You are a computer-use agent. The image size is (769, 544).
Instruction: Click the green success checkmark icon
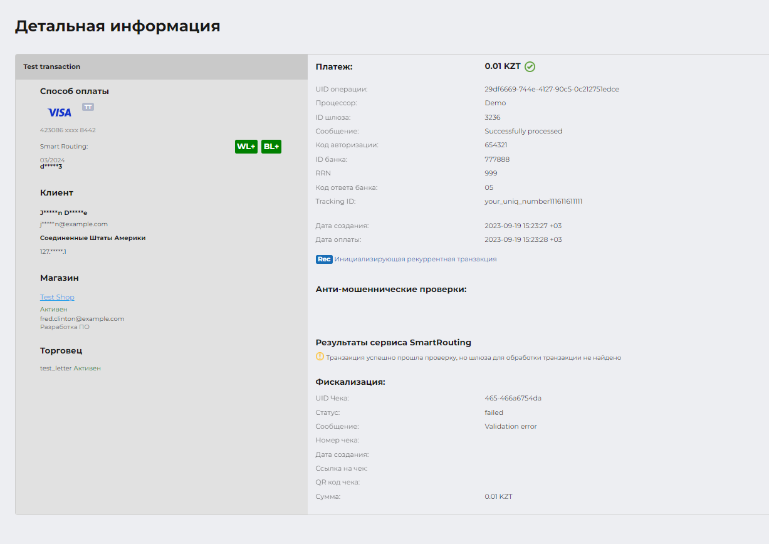tap(530, 66)
